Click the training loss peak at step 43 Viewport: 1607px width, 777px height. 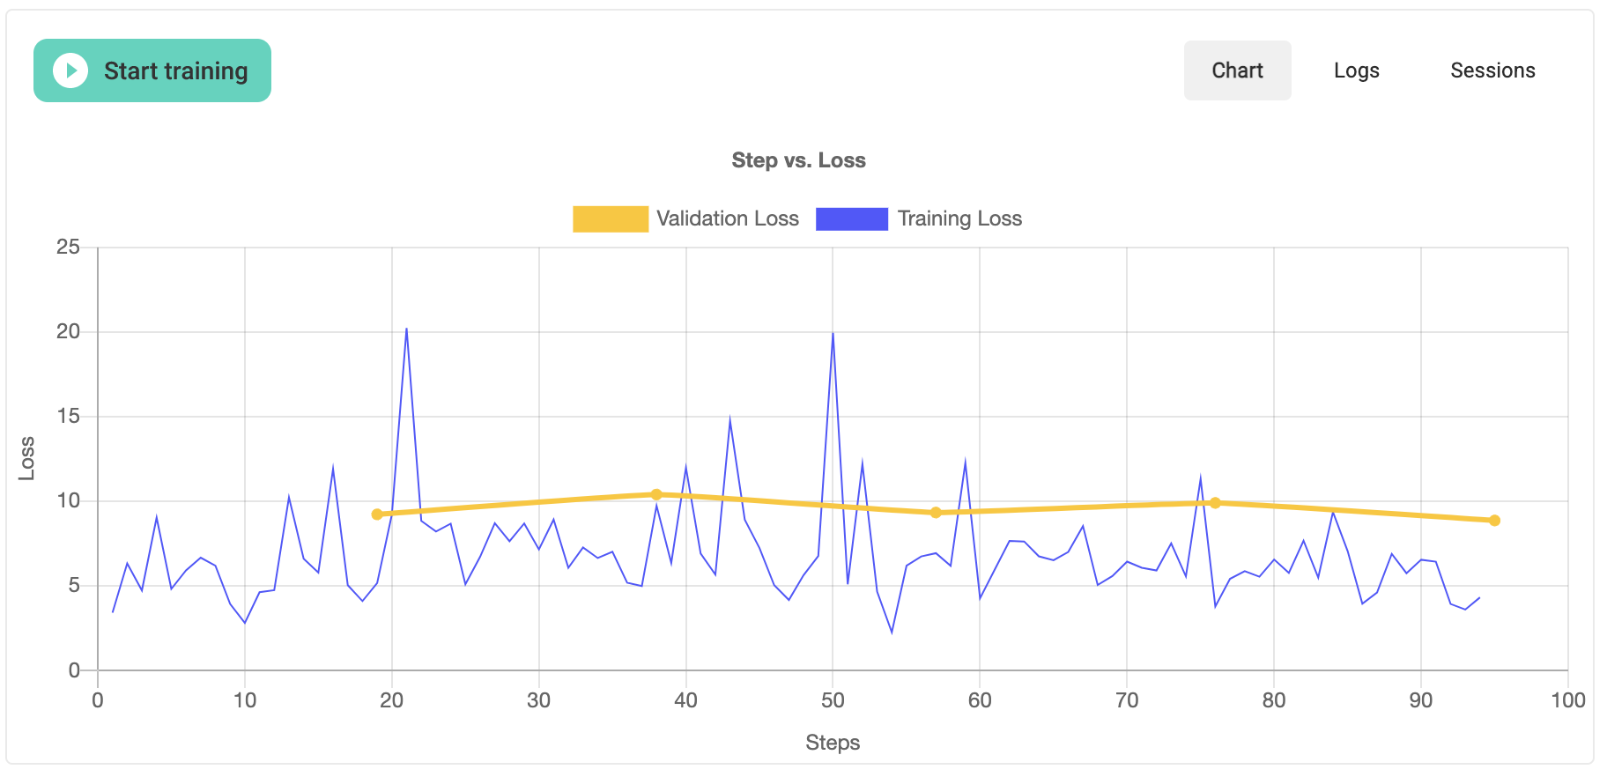click(x=729, y=418)
